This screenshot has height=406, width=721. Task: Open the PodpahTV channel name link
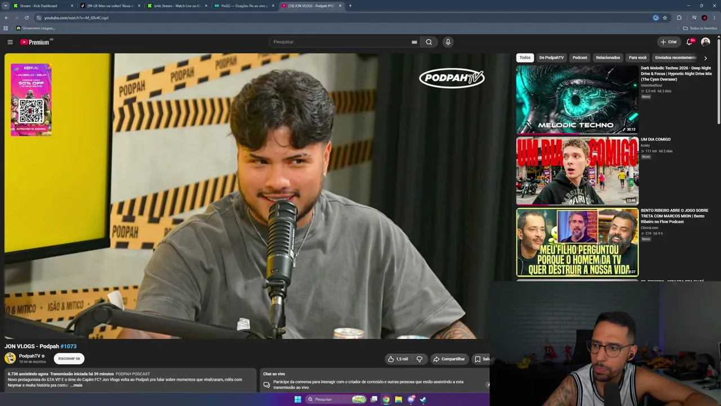coord(30,356)
